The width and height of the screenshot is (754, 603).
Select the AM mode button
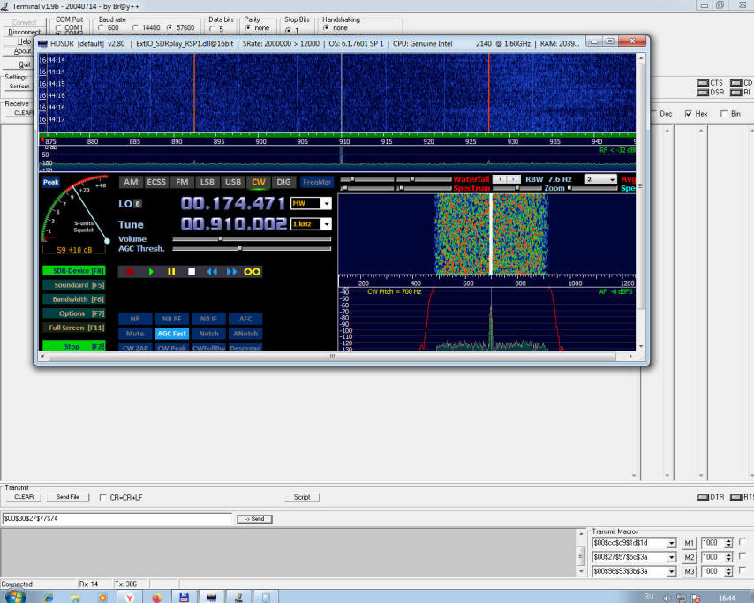point(131,182)
